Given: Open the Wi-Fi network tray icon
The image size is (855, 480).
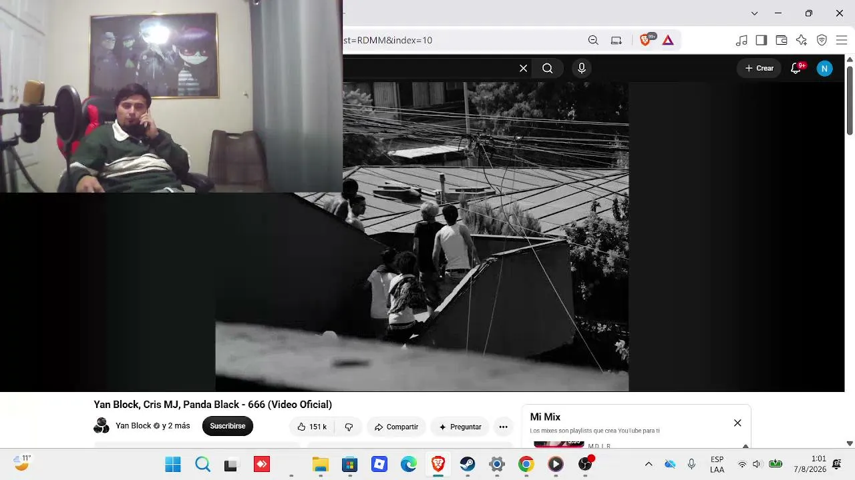Looking at the screenshot, I should [x=742, y=464].
